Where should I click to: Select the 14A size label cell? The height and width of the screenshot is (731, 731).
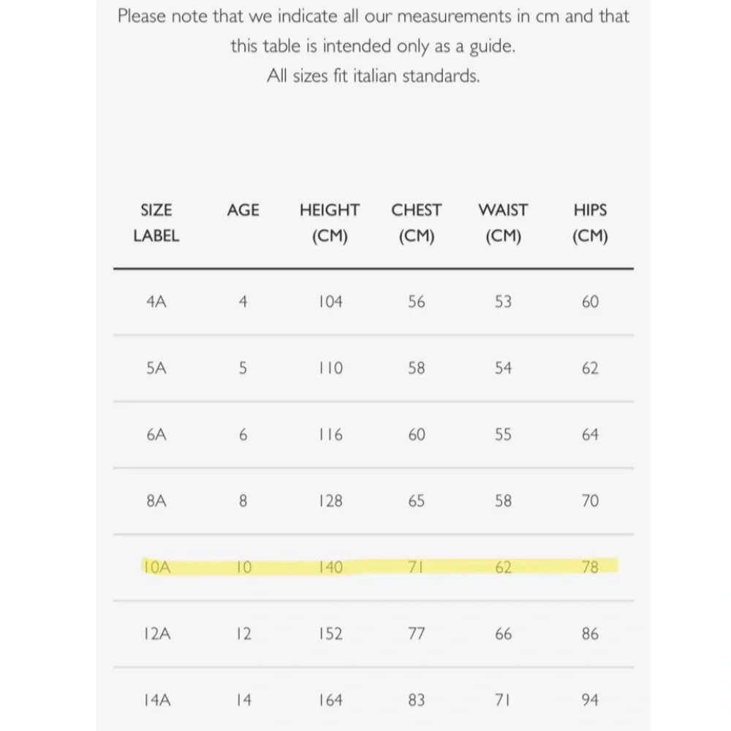click(156, 700)
